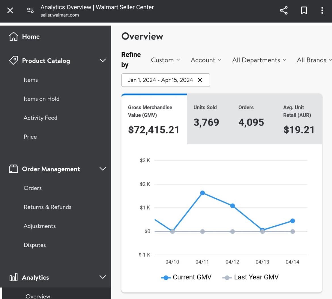
Task: Select the Units Sold metric tab
Action: click(206, 117)
